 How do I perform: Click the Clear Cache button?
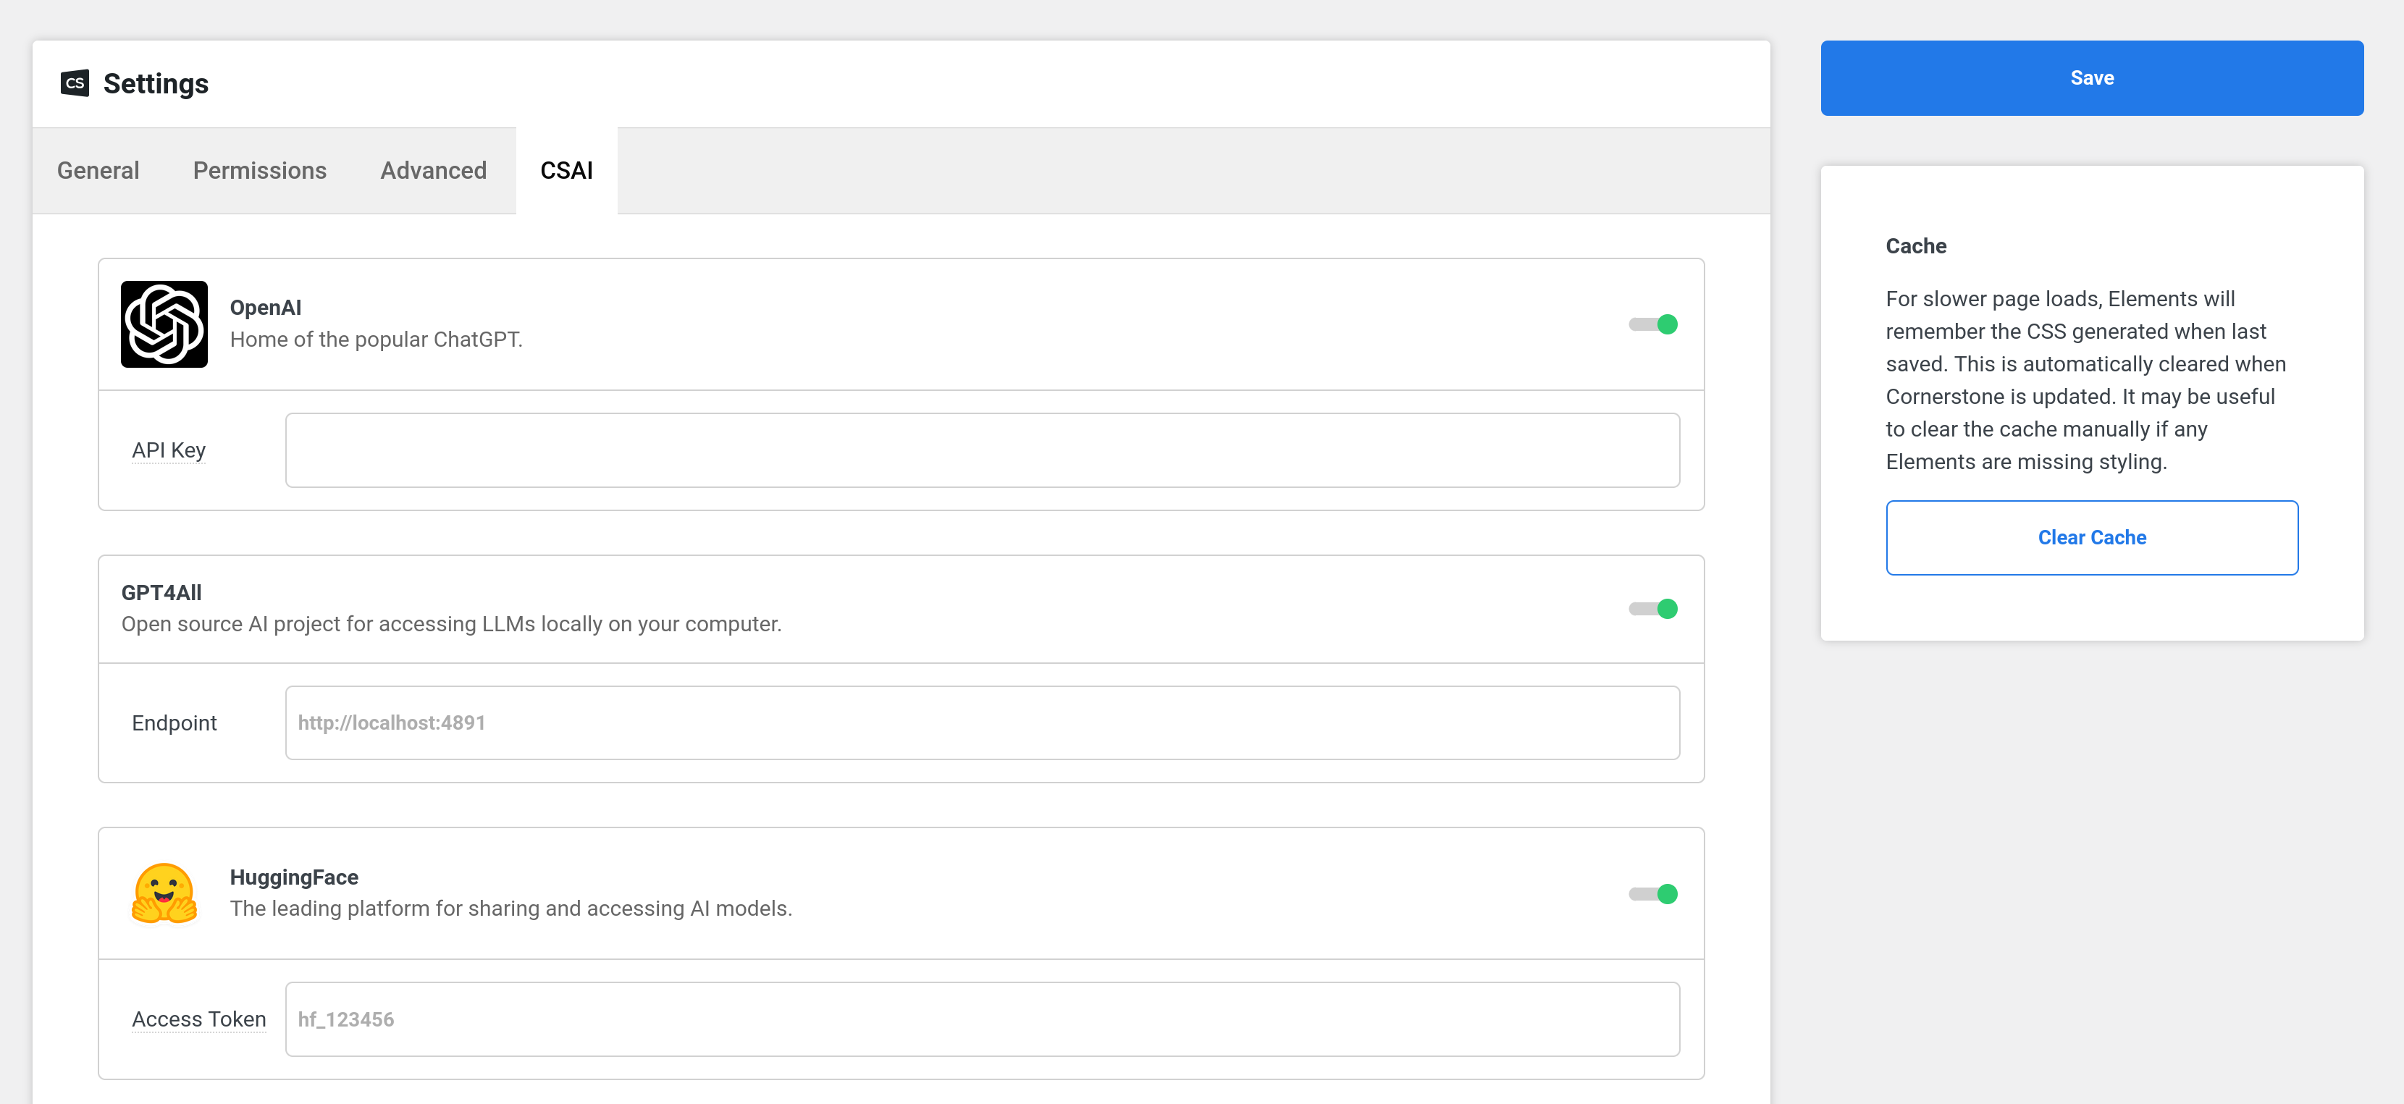pyautogui.click(x=2091, y=536)
